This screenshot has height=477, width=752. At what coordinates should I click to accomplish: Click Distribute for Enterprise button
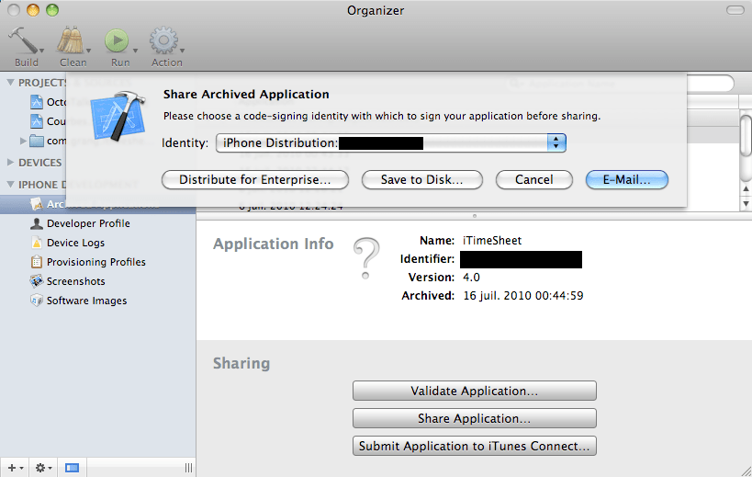point(255,180)
